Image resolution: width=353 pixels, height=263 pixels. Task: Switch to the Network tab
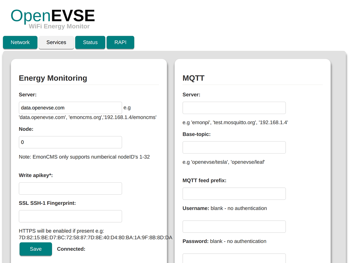[20, 42]
